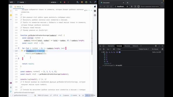173x97 pixels.
Task: Change indentation via 2 spaces in status bar
Action: point(66,95)
